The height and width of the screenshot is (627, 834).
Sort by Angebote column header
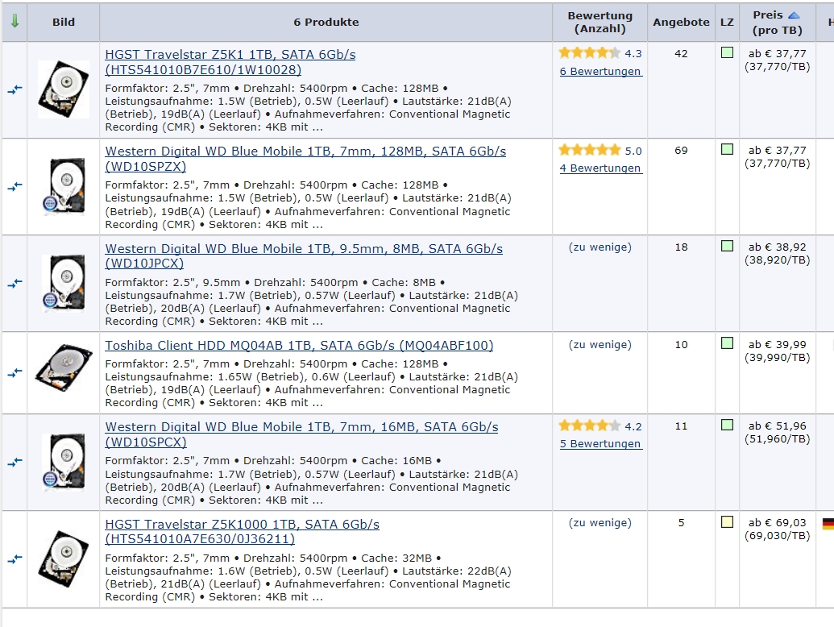(x=682, y=22)
